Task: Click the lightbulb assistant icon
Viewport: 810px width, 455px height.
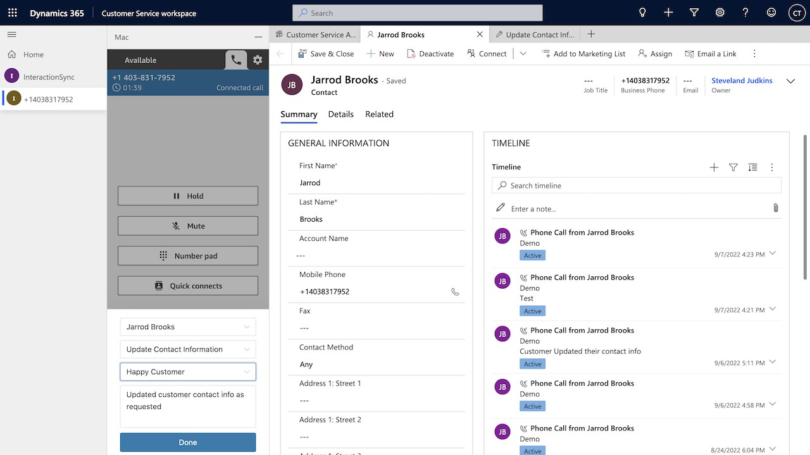Action: click(642, 13)
